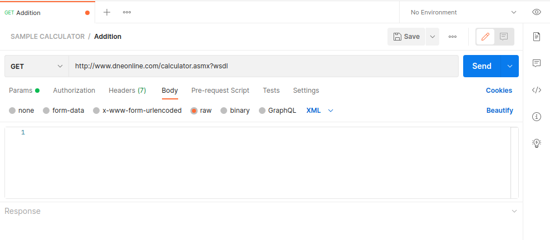Go to SAMPLE CALCULATOR collection breadcrumb
Screen dimensions: 550x240
[x=48, y=36]
